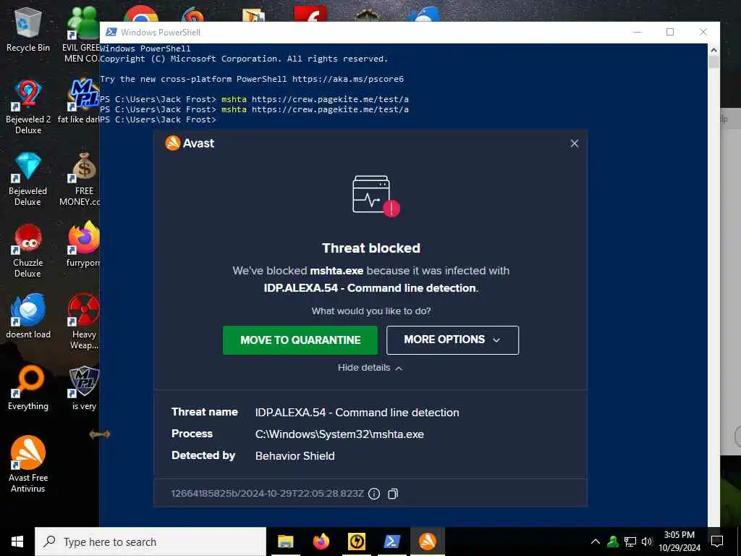Maximize the Windows PowerShell window
The height and width of the screenshot is (556, 741).
pyautogui.click(x=669, y=32)
